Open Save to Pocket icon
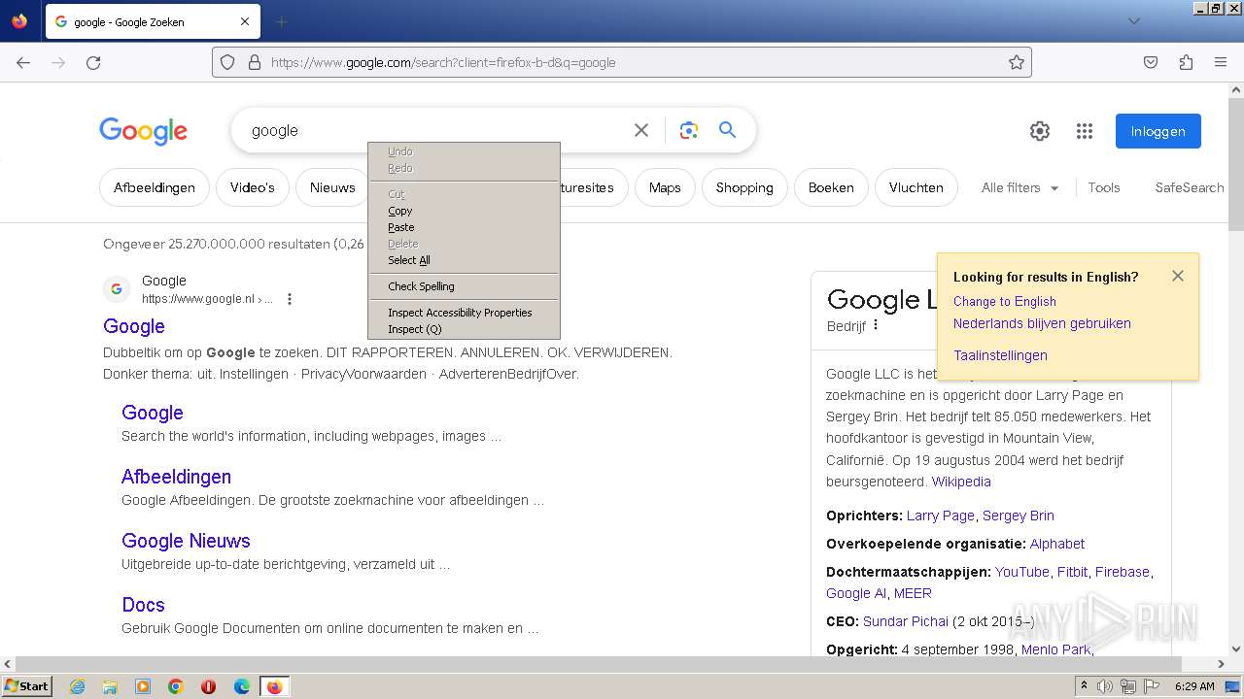The width and height of the screenshot is (1244, 699). (x=1151, y=62)
